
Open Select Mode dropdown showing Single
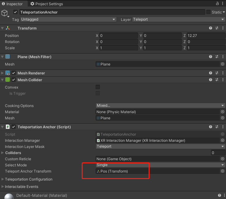pos(160,165)
